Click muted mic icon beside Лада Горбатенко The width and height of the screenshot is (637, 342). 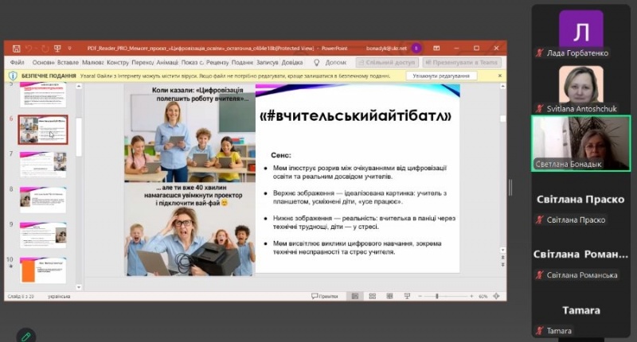pos(540,52)
